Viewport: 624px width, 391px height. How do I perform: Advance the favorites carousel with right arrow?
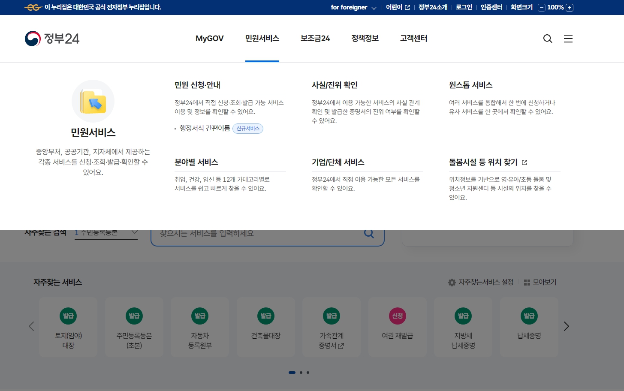pyautogui.click(x=566, y=326)
